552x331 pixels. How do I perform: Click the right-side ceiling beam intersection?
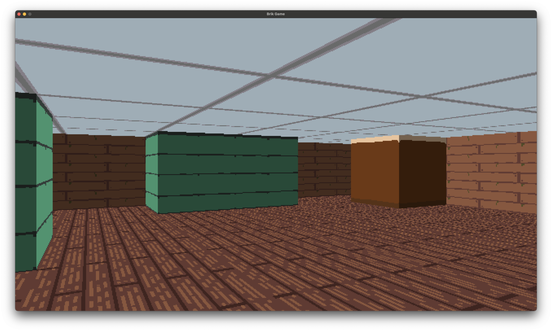pos(423,96)
